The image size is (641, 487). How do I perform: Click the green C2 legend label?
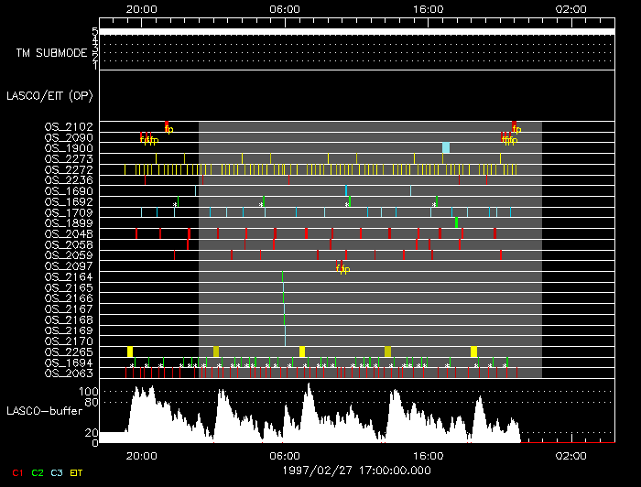coord(37,472)
